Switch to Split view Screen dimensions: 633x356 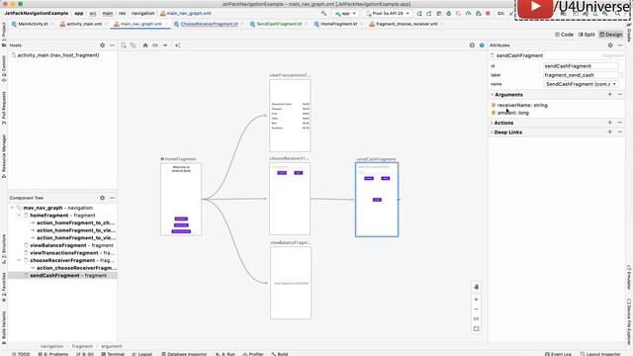[x=587, y=35]
